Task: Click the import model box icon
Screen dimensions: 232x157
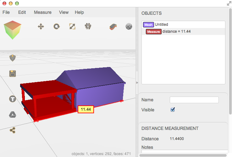Action: pyautogui.click(x=13, y=58)
